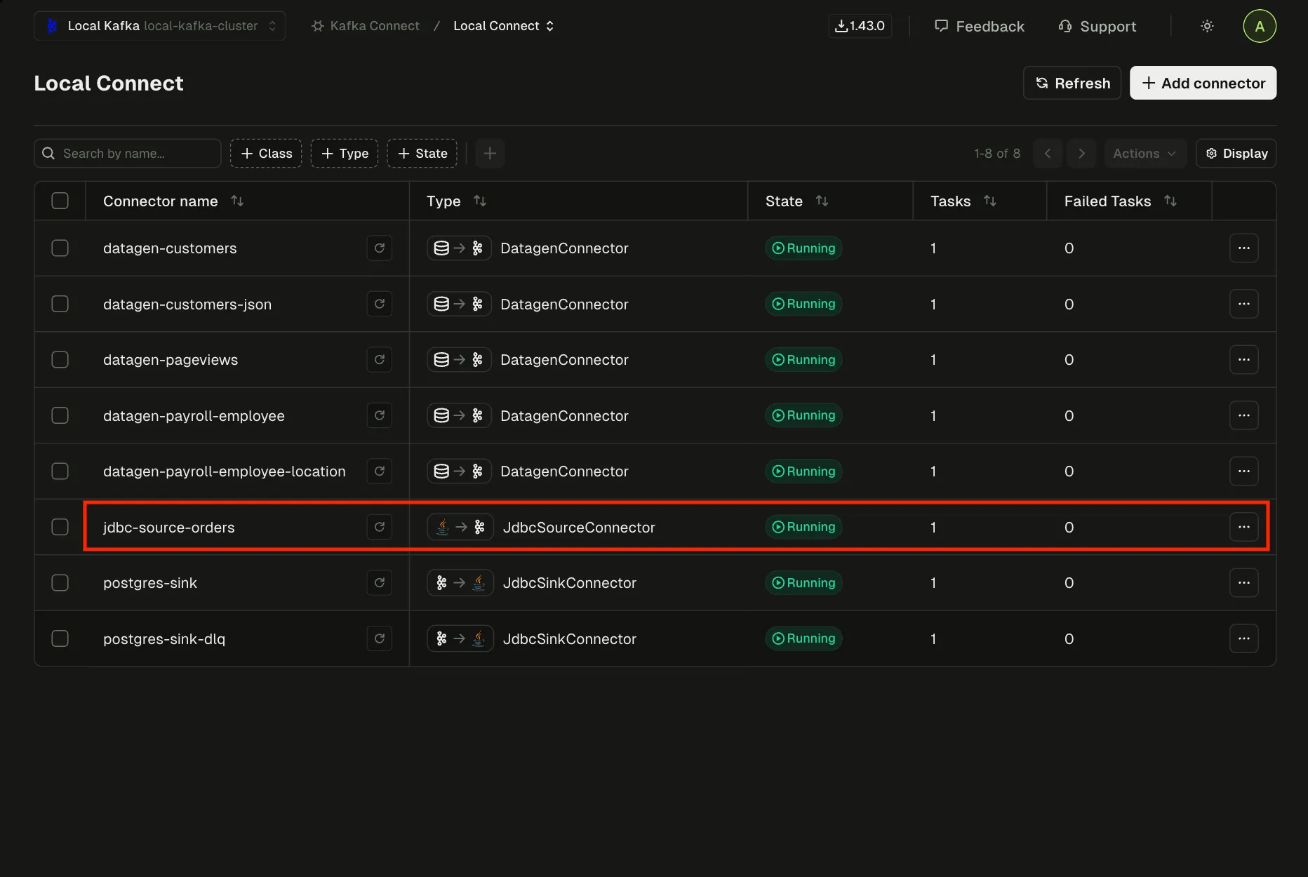Open the search by name field magnifier
This screenshot has width=1308, height=877.
coord(48,153)
